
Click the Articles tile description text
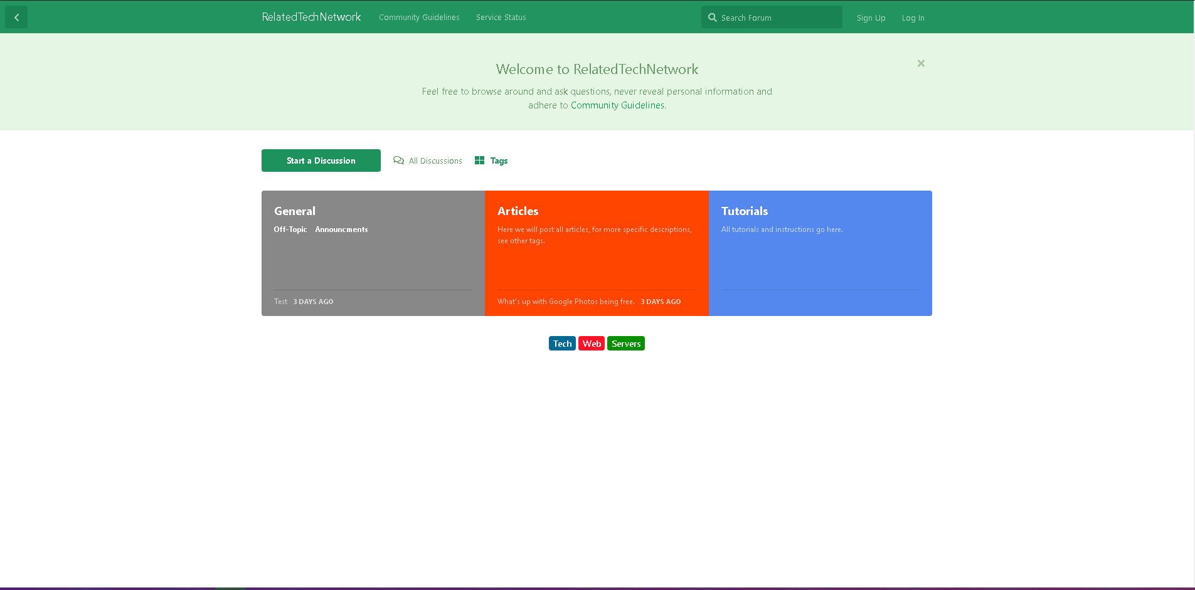595,235
